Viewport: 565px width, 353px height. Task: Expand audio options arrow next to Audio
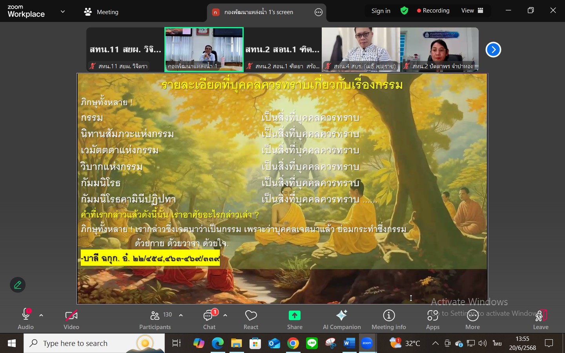[x=41, y=315]
